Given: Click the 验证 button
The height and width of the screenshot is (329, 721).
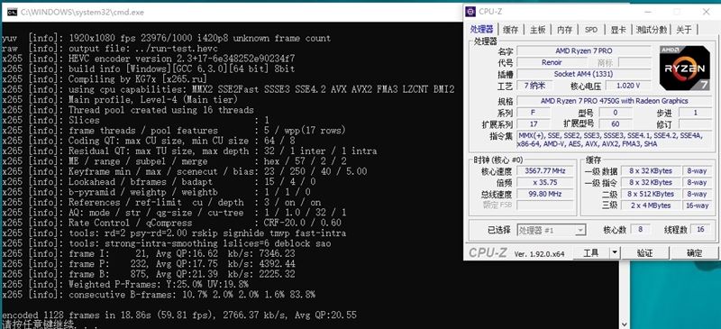Looking at the screenshot, I should [x=644, y=253].
